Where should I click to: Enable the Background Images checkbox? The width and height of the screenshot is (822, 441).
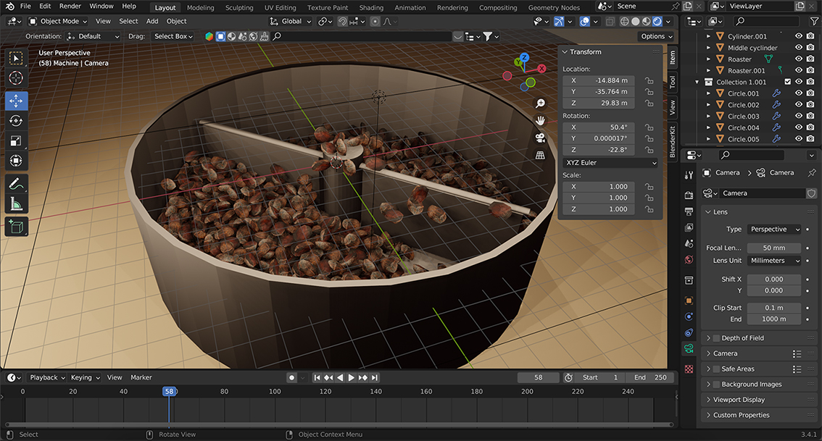pos(716,385)
